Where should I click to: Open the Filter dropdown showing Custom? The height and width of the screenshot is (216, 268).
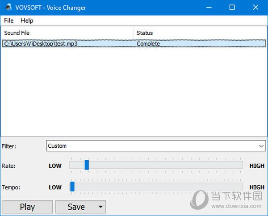[x=156, y=146]
